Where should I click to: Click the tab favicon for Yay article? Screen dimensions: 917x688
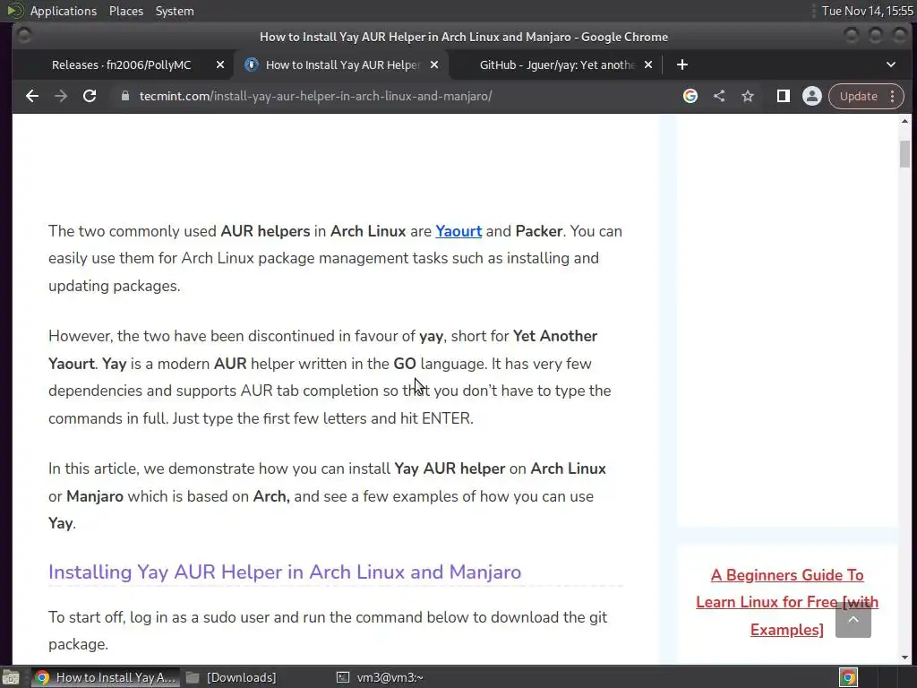click(251, 64)
